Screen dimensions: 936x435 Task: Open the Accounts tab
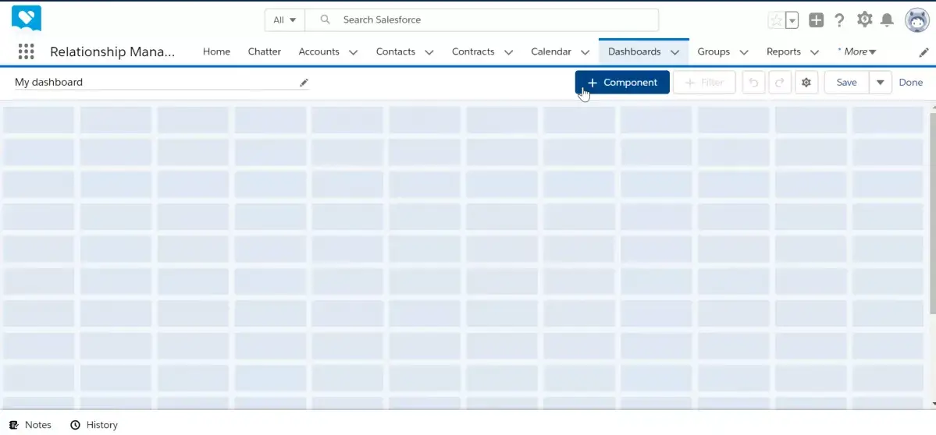click(319, 52)
